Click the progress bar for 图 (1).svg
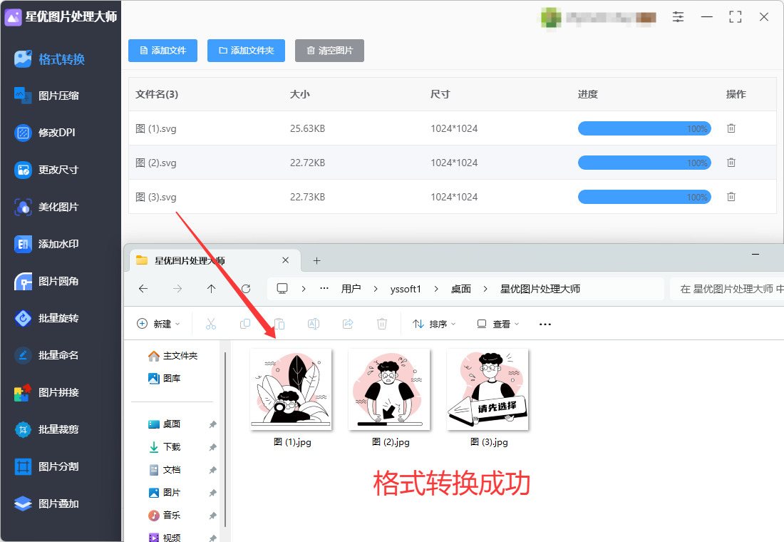Viewport: 784px width, 542px height. [644, 128]
